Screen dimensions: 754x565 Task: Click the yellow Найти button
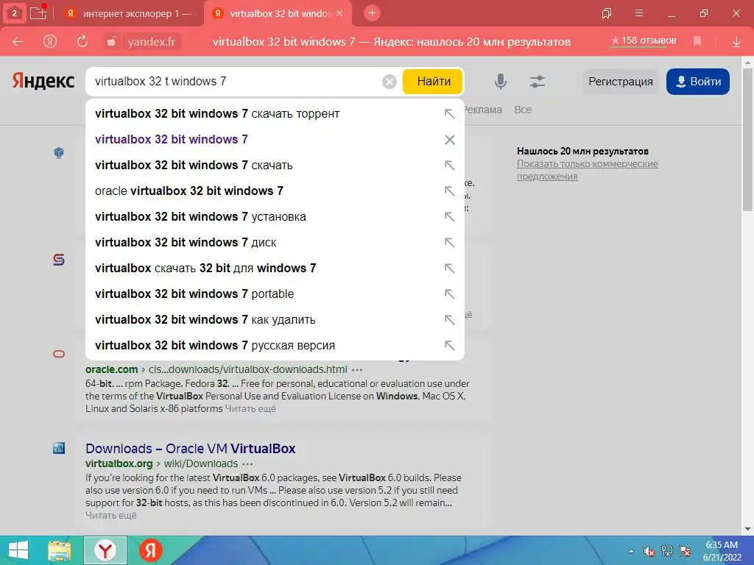tap(433, 81)
